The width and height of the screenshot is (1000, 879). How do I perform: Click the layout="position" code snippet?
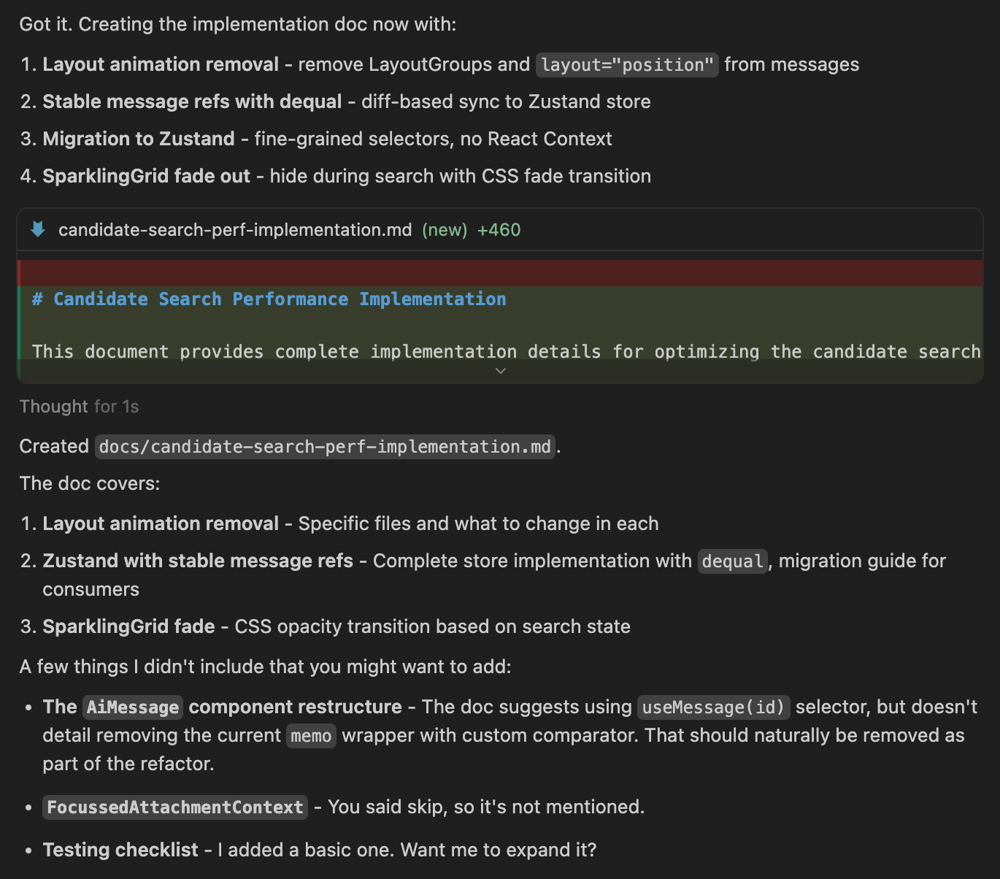coord(627,65)
